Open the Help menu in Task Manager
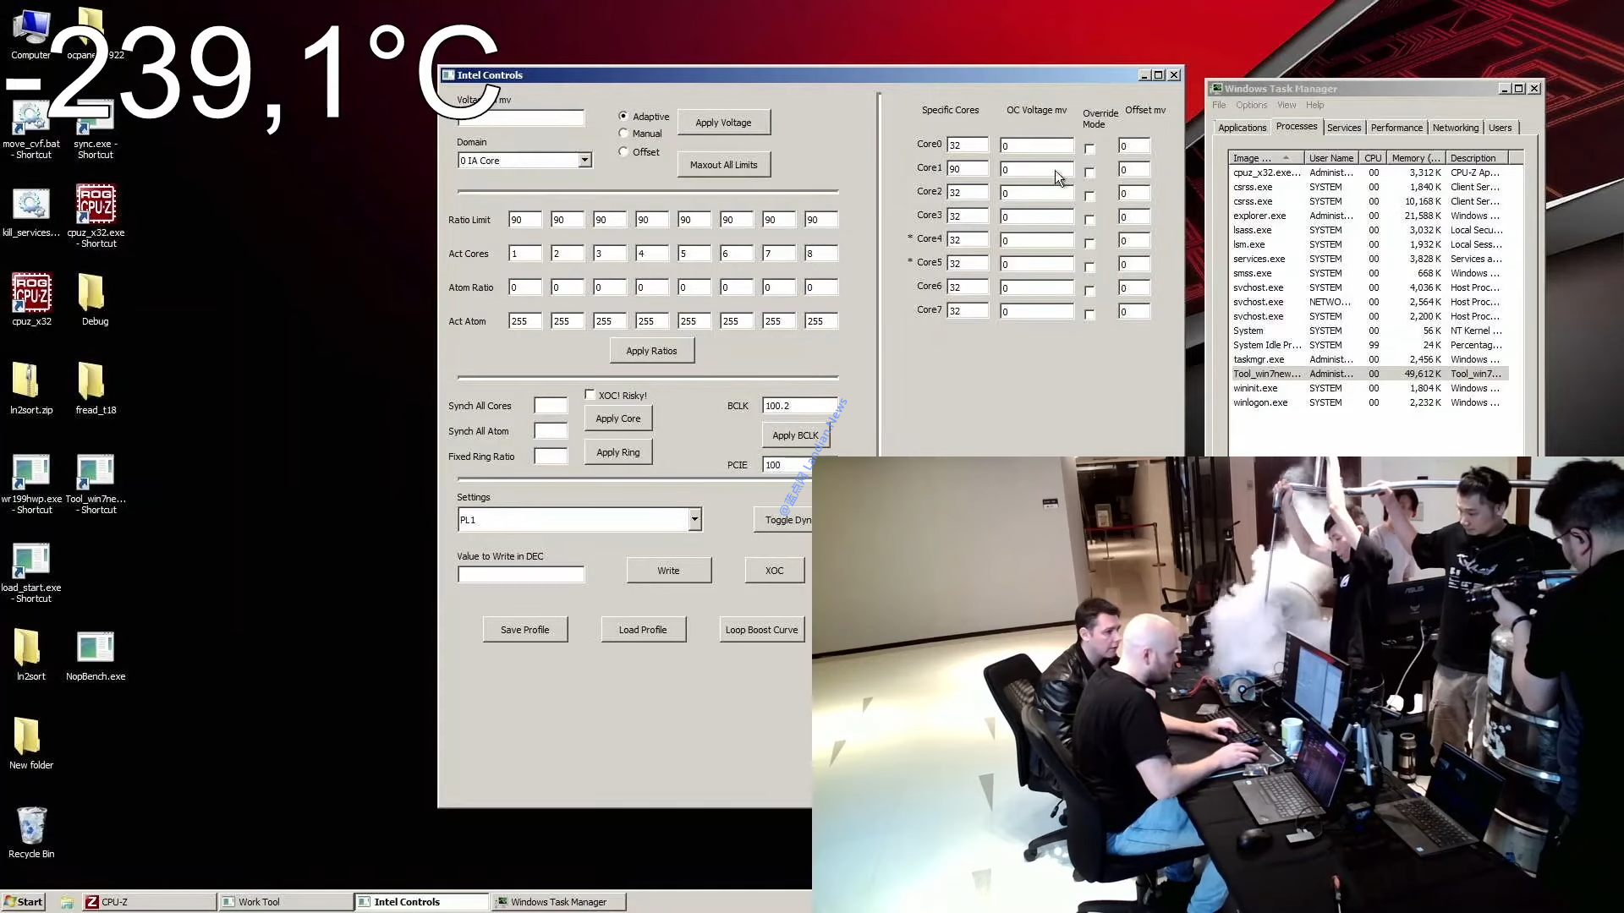 (x=1314, y=105)
